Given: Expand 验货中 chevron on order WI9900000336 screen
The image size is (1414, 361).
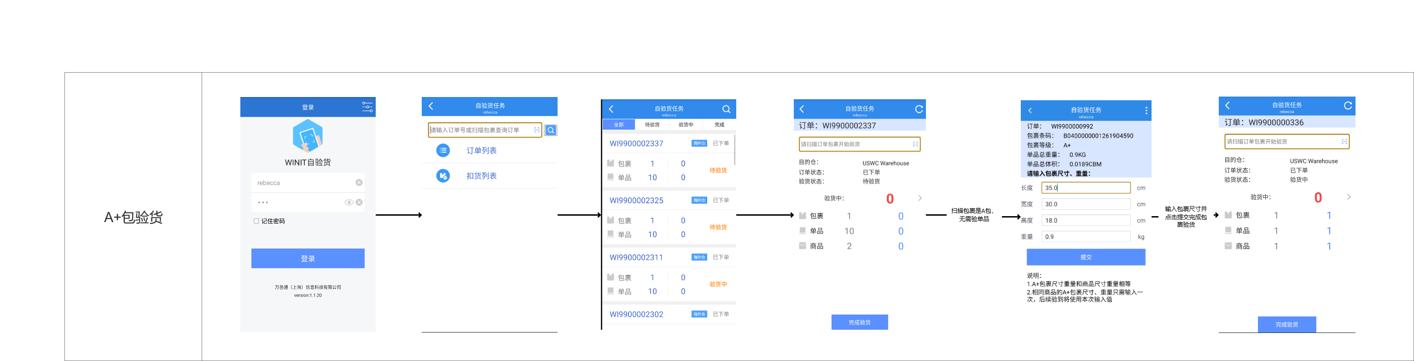Looking at the screenshot, I should tap(1349, 197).
